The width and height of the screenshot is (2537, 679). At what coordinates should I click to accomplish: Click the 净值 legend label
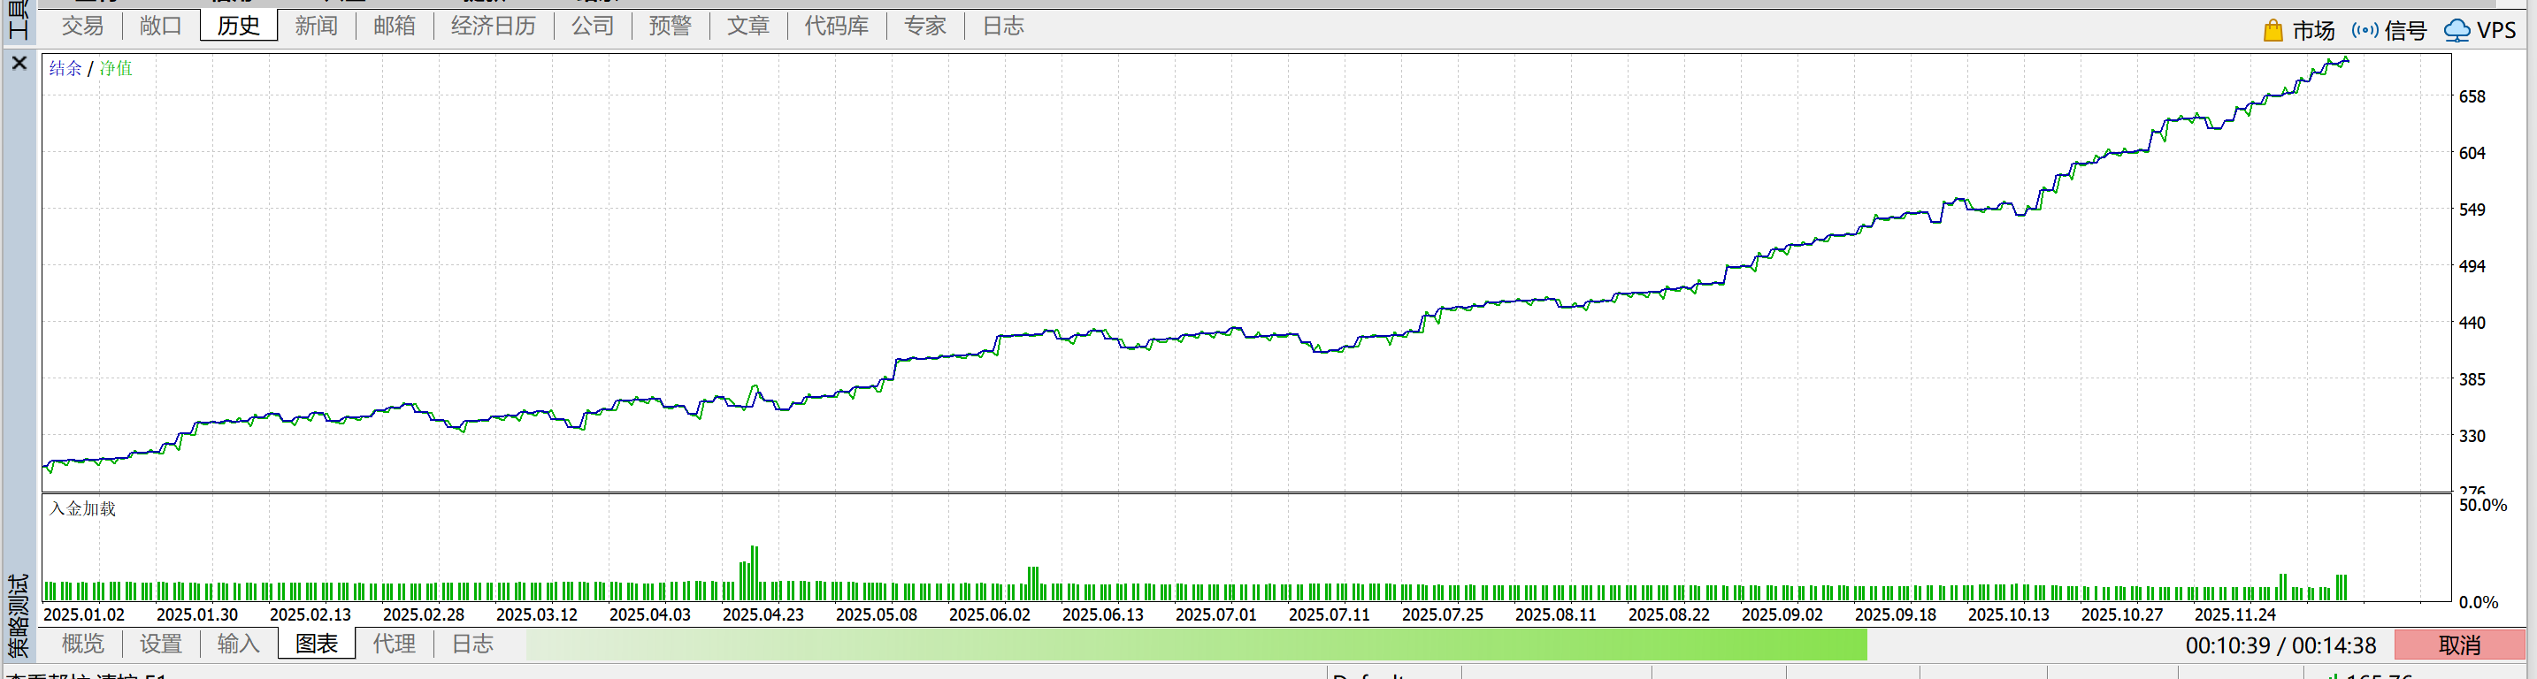tap(115, 68)
